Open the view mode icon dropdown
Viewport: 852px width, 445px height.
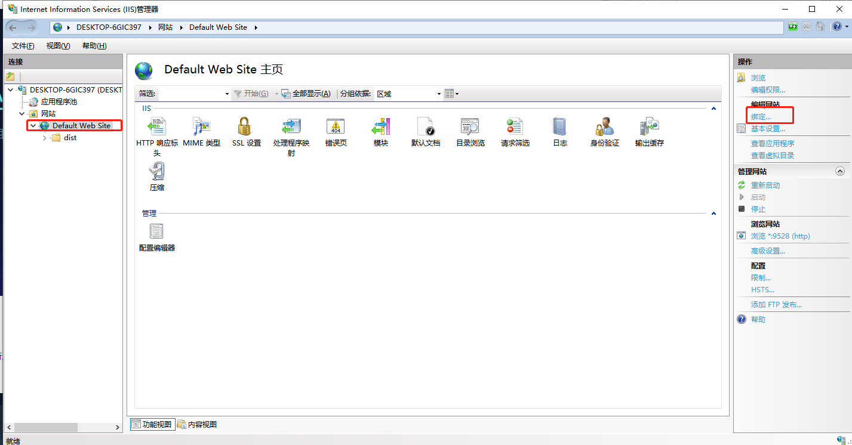point(451,94)
